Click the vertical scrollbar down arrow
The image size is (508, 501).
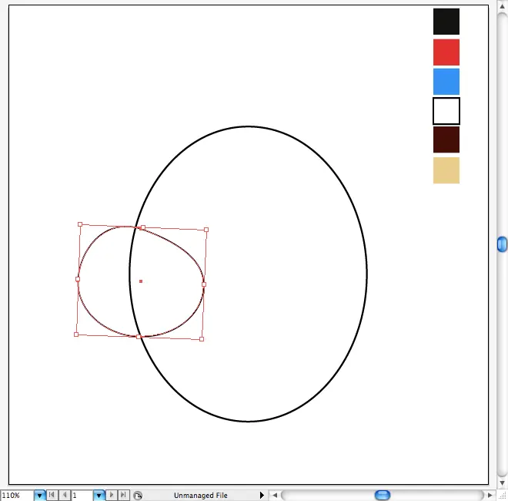coord(502,483)
